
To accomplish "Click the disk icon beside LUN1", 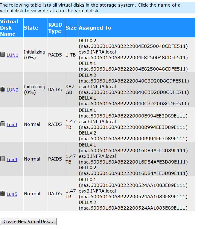I will (x=2, y=54).
